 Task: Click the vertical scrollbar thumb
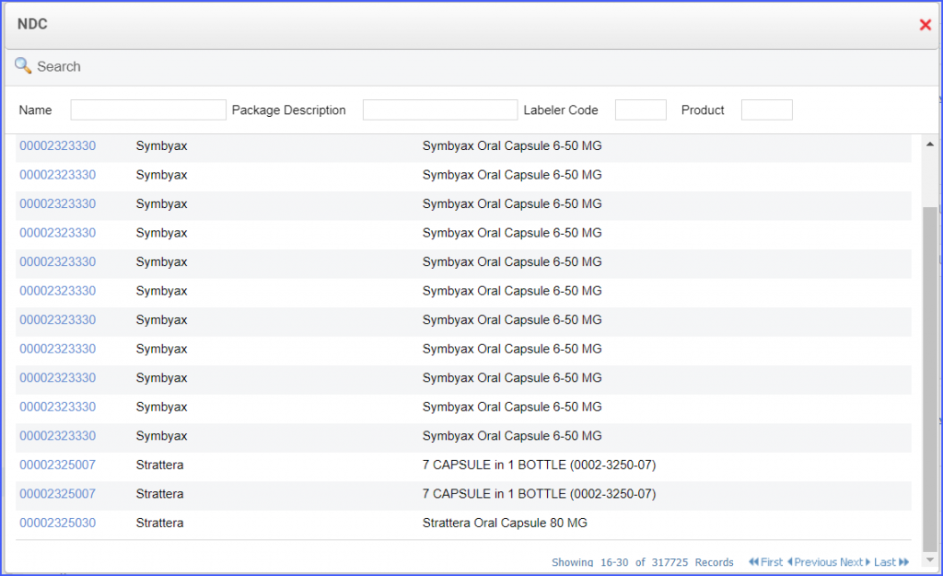click(930, 379)
